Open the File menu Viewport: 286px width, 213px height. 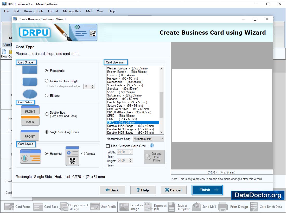7,11
